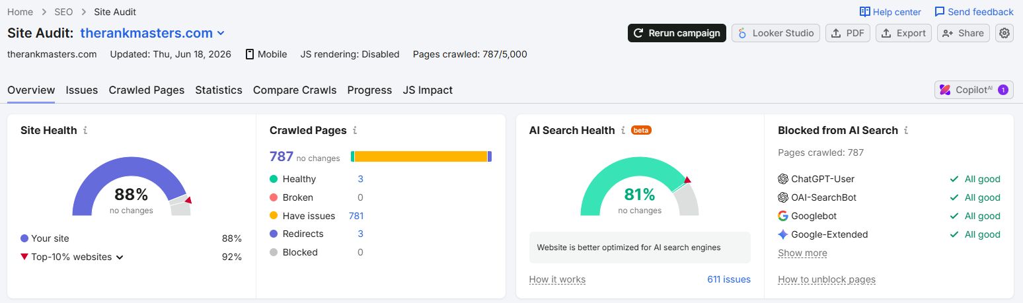Click the beta badge next to AI Search Health
Viewport: 1023px width, 303px height.
coord(641,131)
